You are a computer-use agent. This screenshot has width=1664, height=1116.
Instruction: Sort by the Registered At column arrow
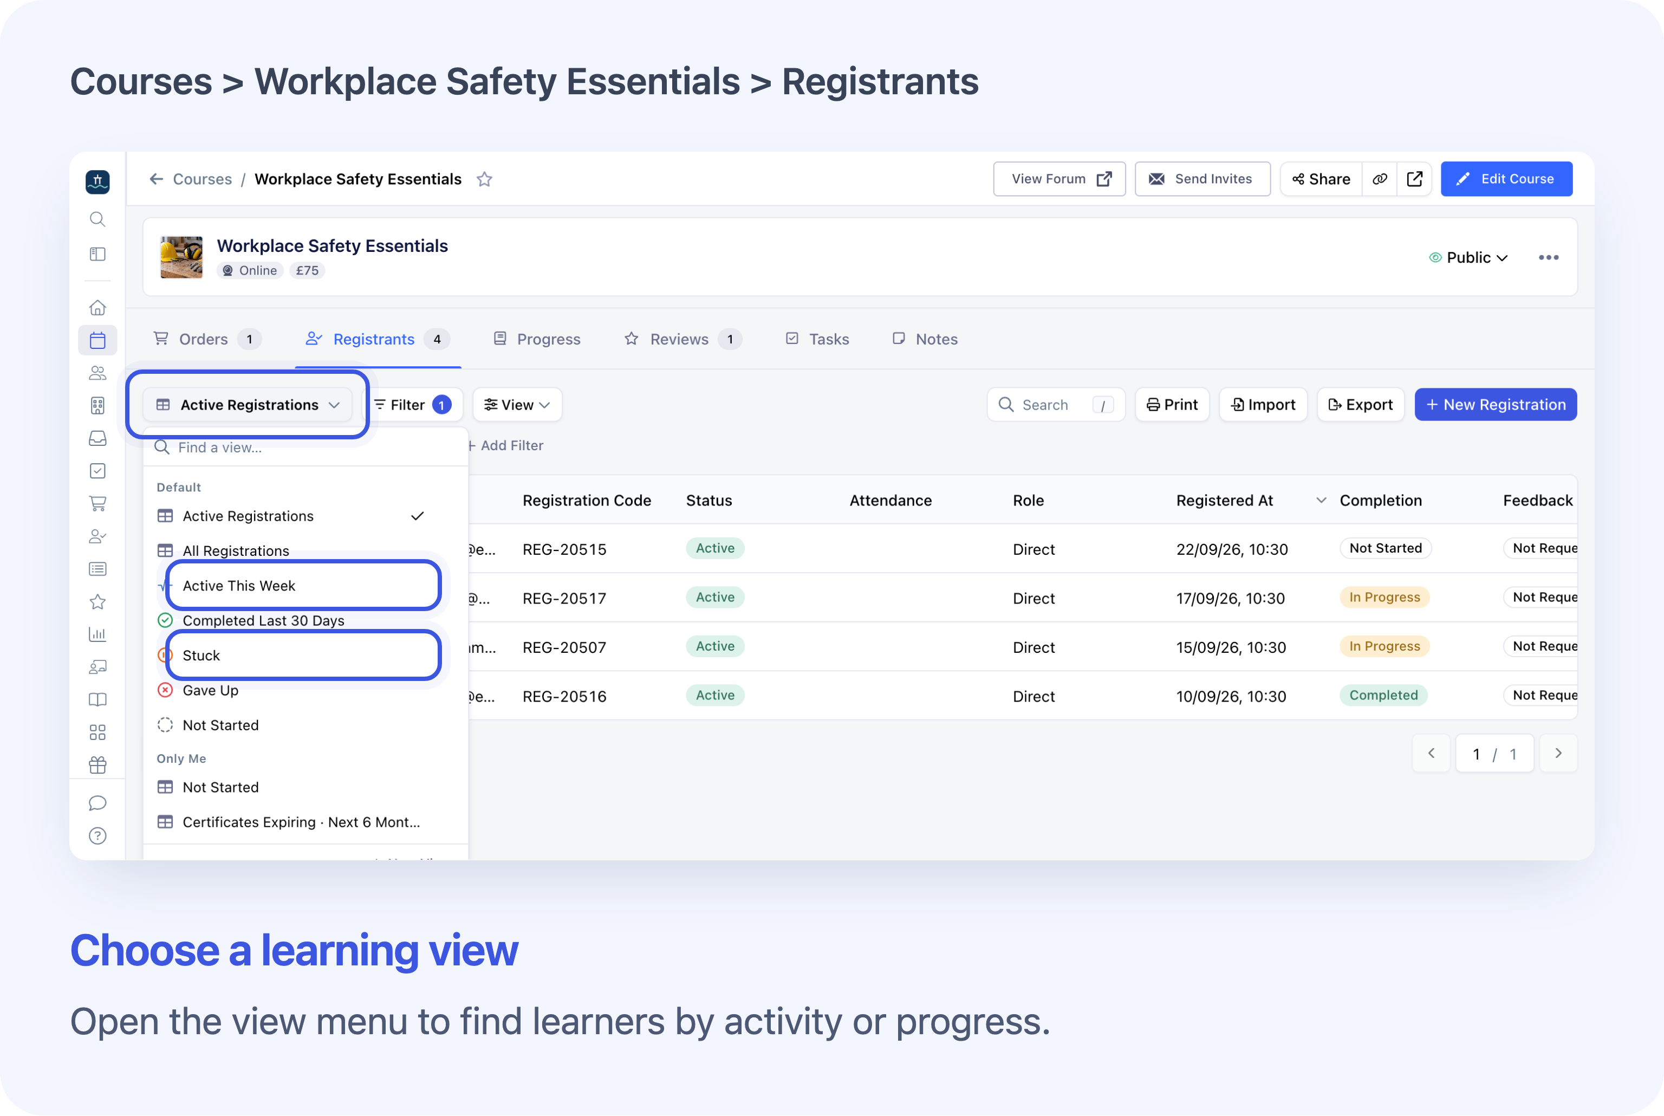(1321, 501)
